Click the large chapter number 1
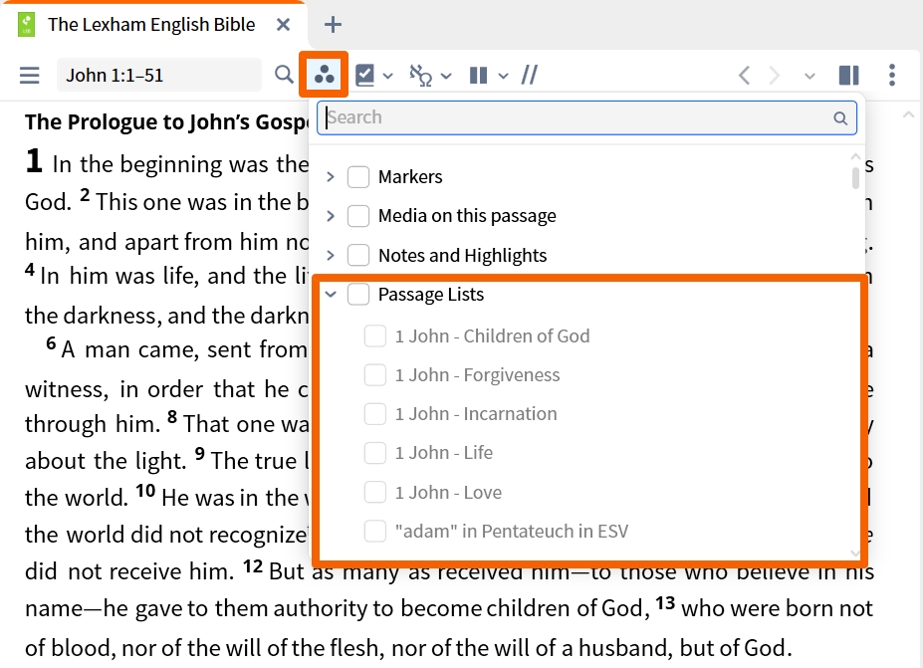 [x=34, y=160]
